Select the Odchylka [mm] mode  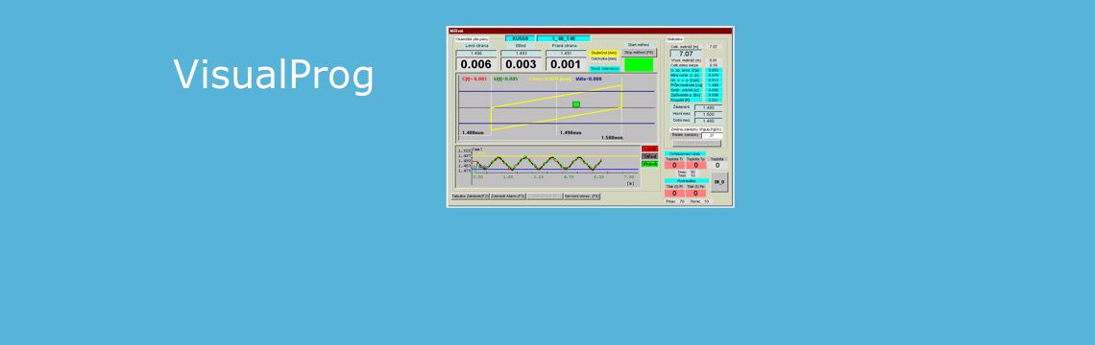tap(604, 59)
